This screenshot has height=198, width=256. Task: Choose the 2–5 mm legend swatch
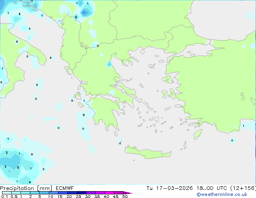click(x=35, y=193)
